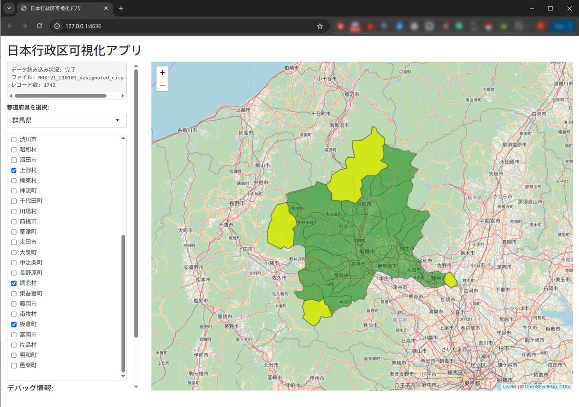Screen dimensions: 579x407
Task: Open the Leaflet attribution link
Action: tap(509, 387)
